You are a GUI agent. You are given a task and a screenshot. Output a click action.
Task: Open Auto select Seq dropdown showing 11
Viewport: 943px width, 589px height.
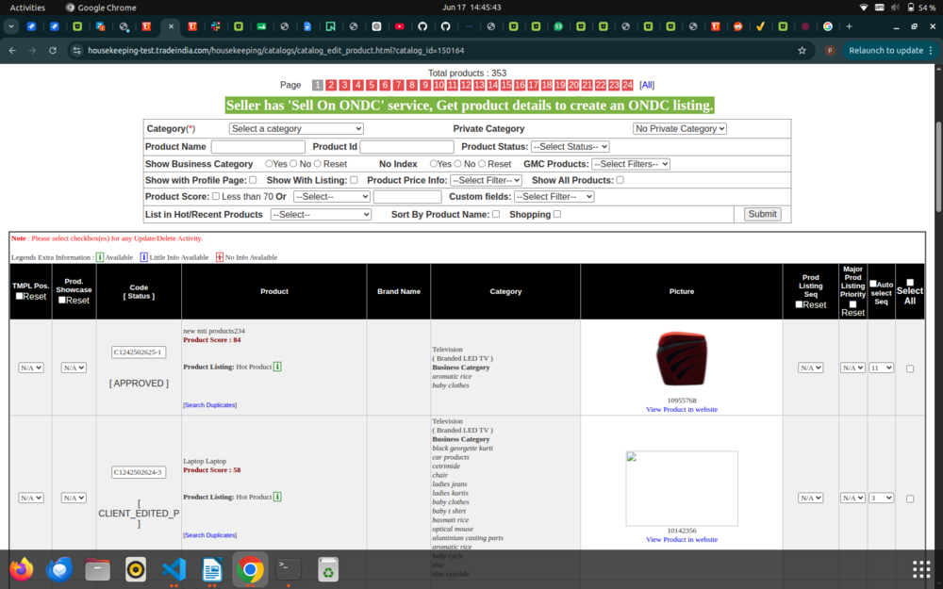coord(881,368)
